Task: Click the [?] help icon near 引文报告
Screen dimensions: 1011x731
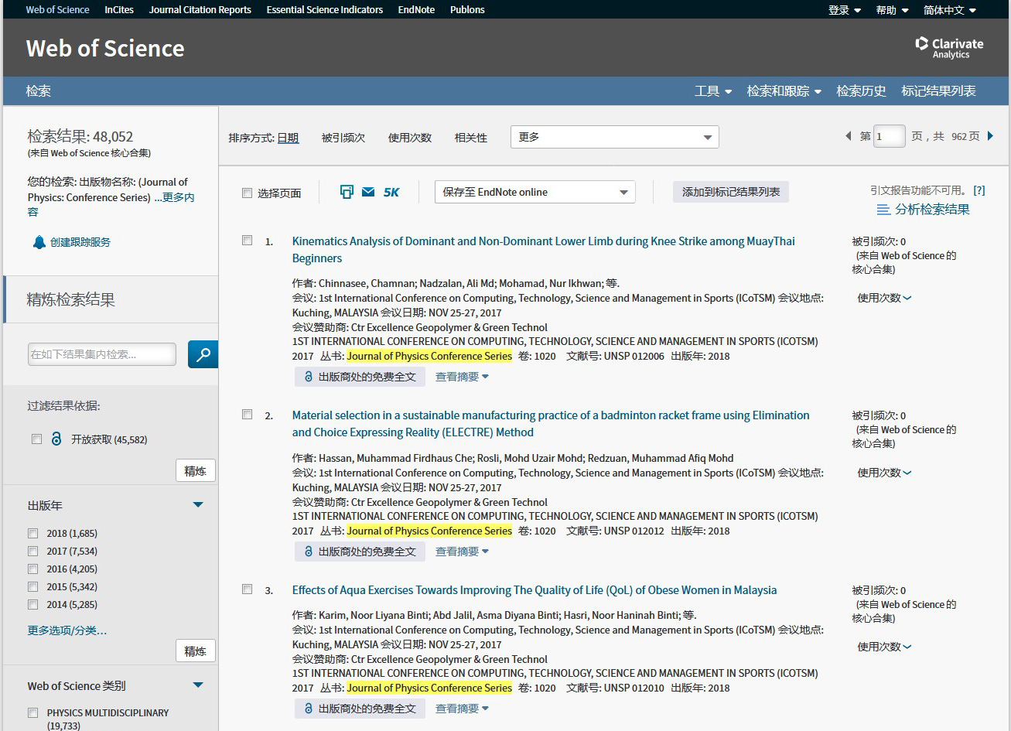Action: pyautogui.click(x=979, y=190)
